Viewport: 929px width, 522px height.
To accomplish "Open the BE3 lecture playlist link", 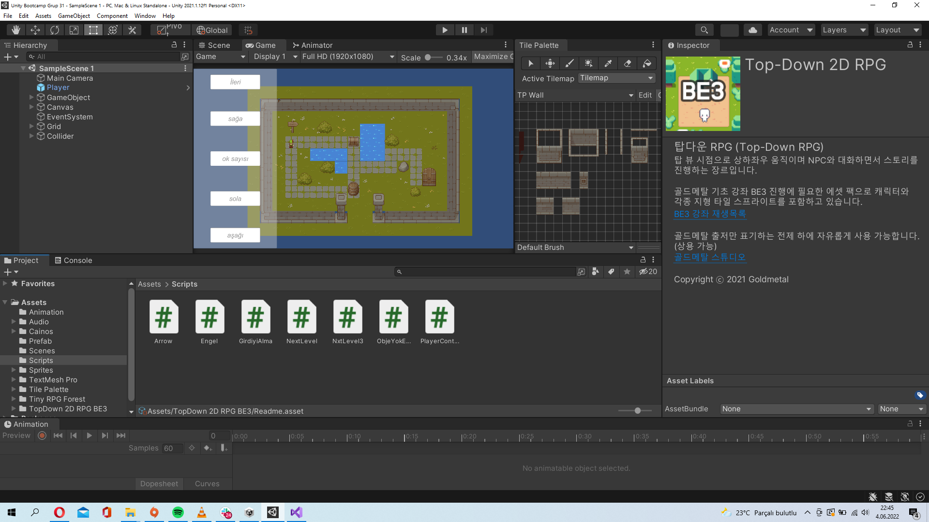I will click(710, 214).
